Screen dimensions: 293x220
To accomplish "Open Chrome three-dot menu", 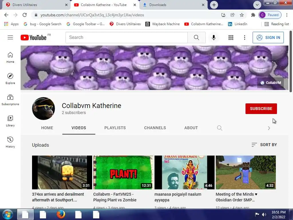I will pyautogui.click(x=287, y=15).
